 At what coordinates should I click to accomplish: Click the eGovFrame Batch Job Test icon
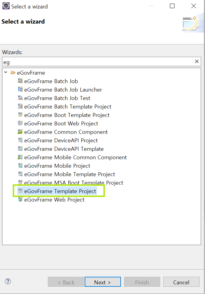(20, 98)
